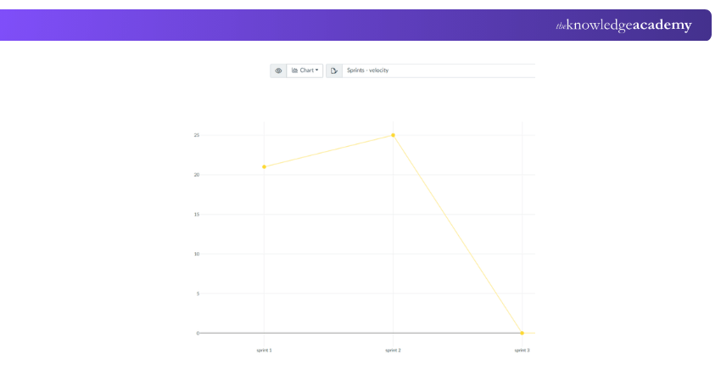This screenshot has width=721, height=382.
Task: Click the chart icon inside Chart button
Action: tap(294, 70)
